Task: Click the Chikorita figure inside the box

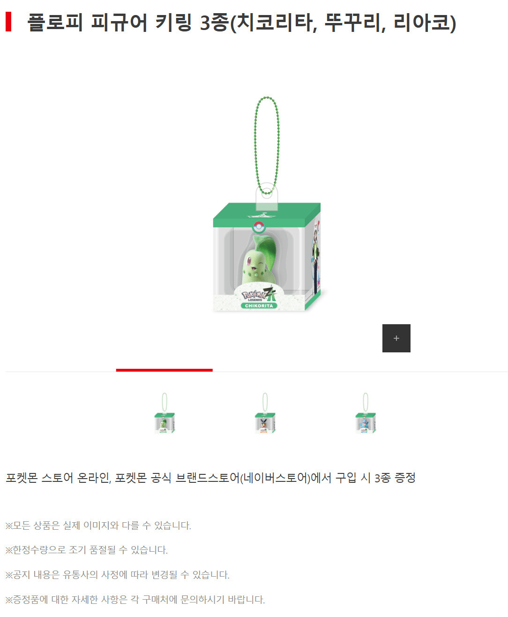Action: pyautogui.click(x=259, y=265)
